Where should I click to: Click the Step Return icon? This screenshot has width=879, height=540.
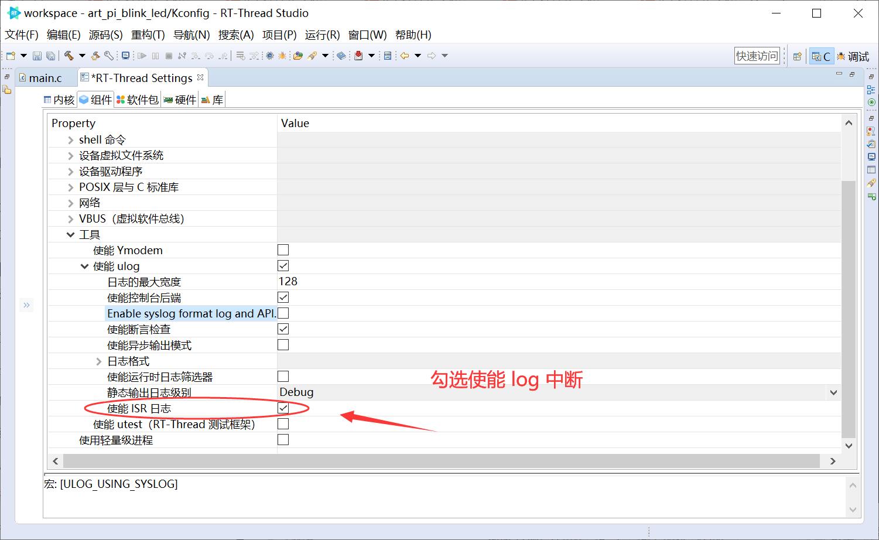(223, 56)
